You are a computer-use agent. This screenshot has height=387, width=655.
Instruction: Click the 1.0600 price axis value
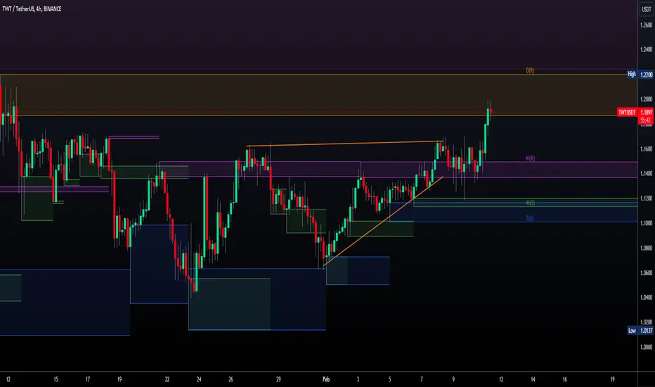[x=646, y=273]
